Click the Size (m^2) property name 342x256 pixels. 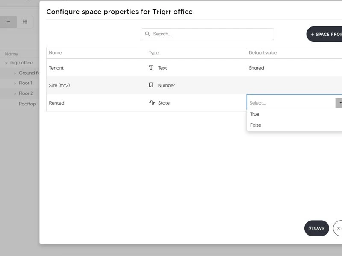click(59, 85)
